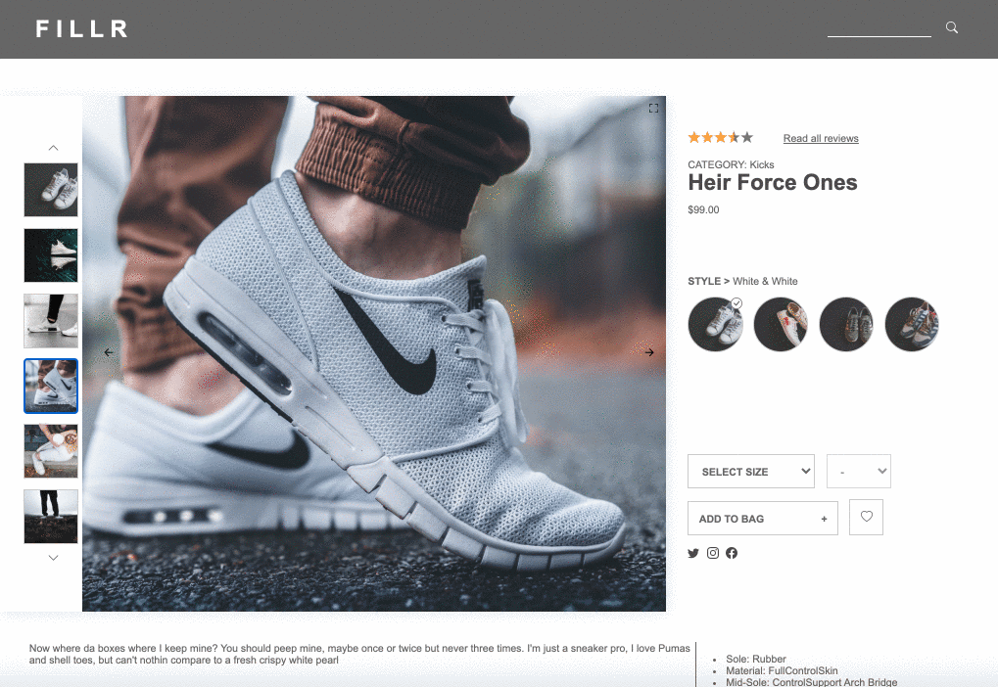Click the Add to Bag button
The image size is (998, 687).
tap(763, 519)
